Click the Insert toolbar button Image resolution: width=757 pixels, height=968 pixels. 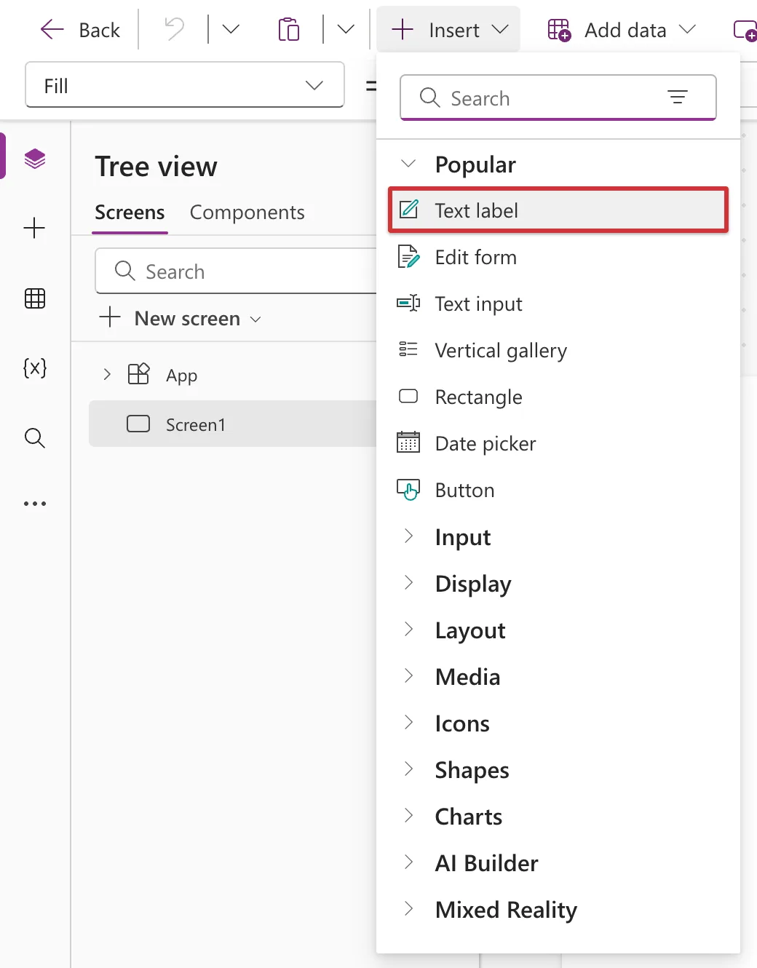449,30
